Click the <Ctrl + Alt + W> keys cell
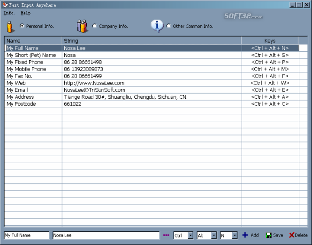This screenshot has height=245, width=312. (x=270, y=83)
